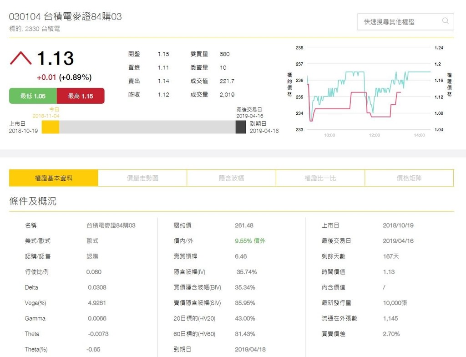Open the 權證基本資料 tab
Image resolution: width=466 pixels, height=357 pixels.
tap(54, 178)
